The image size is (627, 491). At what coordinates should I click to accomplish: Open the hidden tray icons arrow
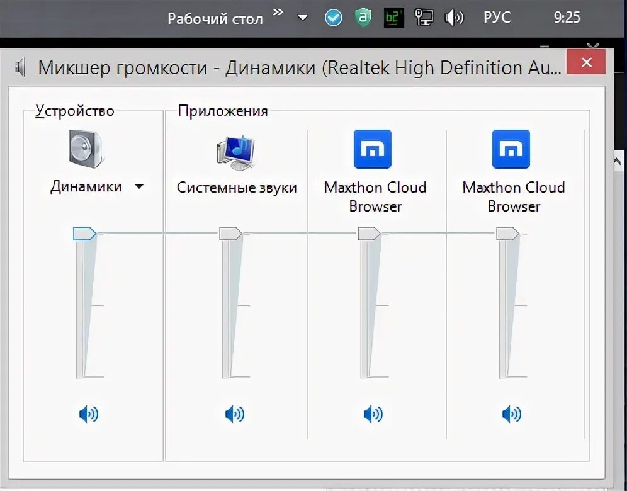pyautogui.click(x=303, y=18)
